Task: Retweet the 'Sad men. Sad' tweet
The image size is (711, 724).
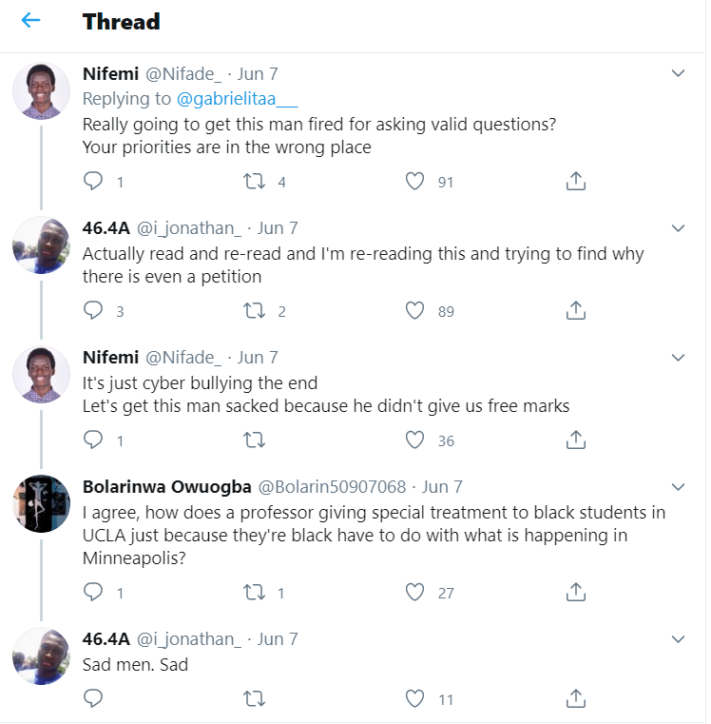Action: 254,699
